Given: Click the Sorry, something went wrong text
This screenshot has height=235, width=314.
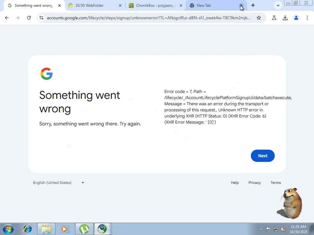Looking at the screenshot, I should coord(90,124).
